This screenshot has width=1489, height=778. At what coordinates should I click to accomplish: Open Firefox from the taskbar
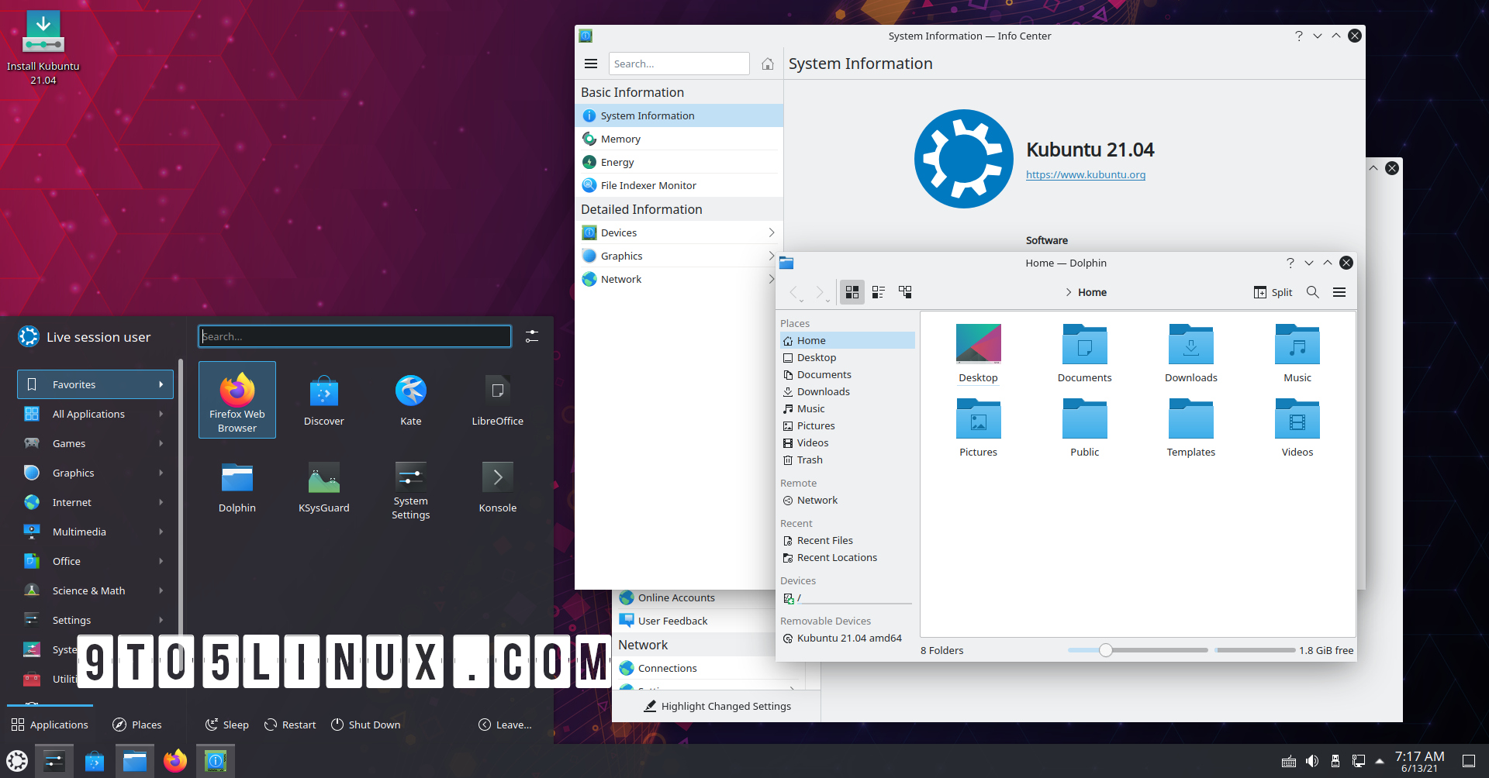(174, 760)
